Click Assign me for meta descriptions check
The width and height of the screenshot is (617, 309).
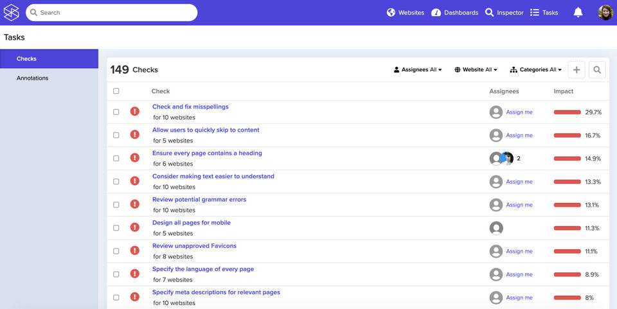click(519, 297)
